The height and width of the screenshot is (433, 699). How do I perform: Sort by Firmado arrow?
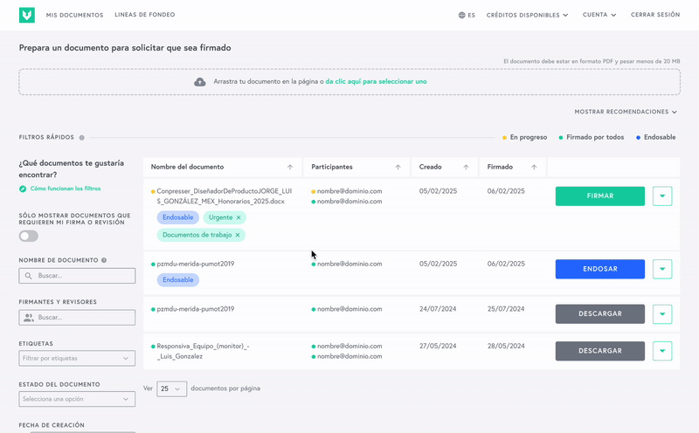(534, 167)
